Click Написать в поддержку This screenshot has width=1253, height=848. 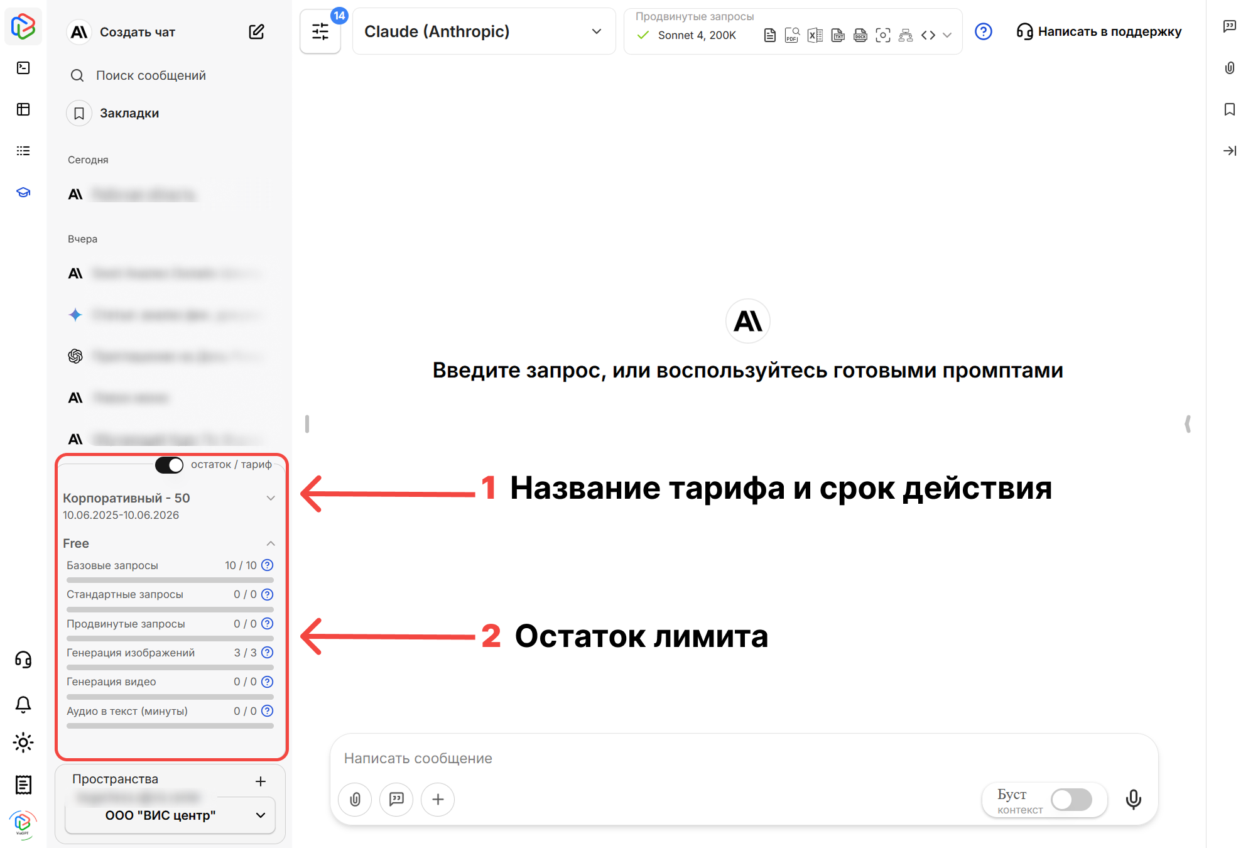pos(1099,31)
